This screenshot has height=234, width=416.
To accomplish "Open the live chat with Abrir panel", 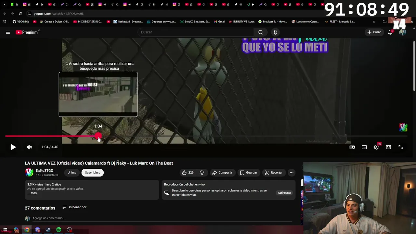I will pos(284,193).
